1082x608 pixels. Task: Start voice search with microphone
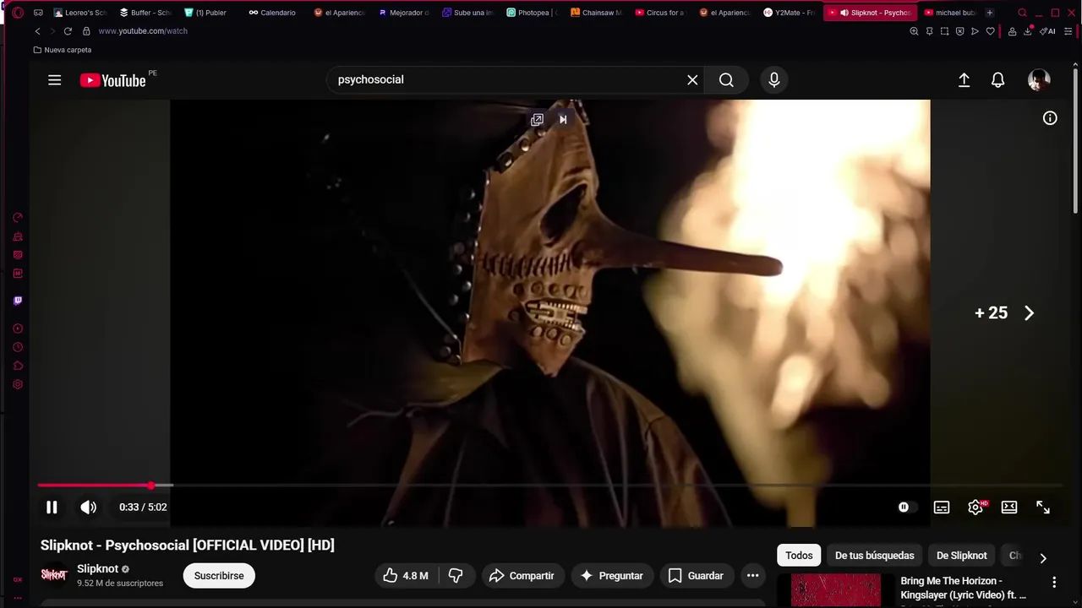pyautogui.click(x=773, y=79)
